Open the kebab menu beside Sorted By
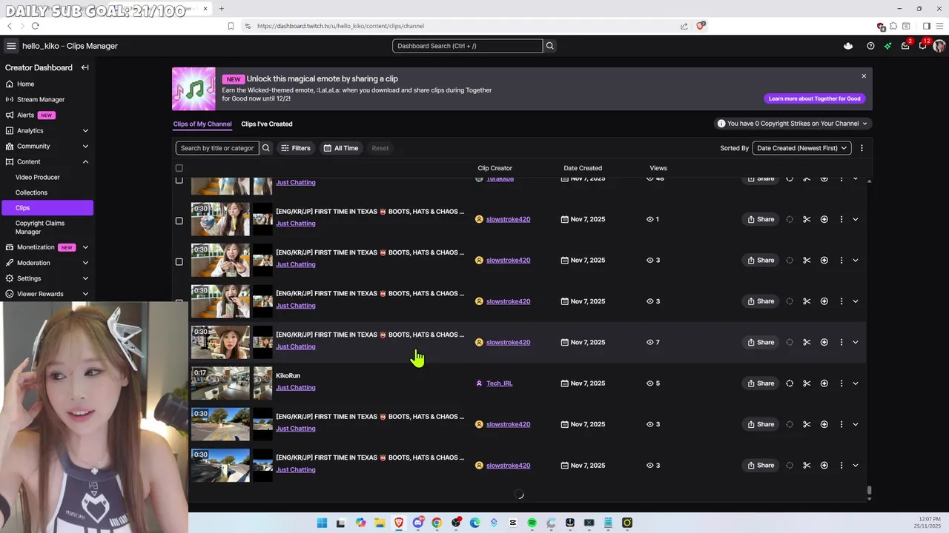This screenshot has width=949, height=533. (x=862, y=148)
